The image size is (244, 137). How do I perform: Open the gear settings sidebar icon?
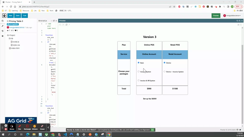3,36
